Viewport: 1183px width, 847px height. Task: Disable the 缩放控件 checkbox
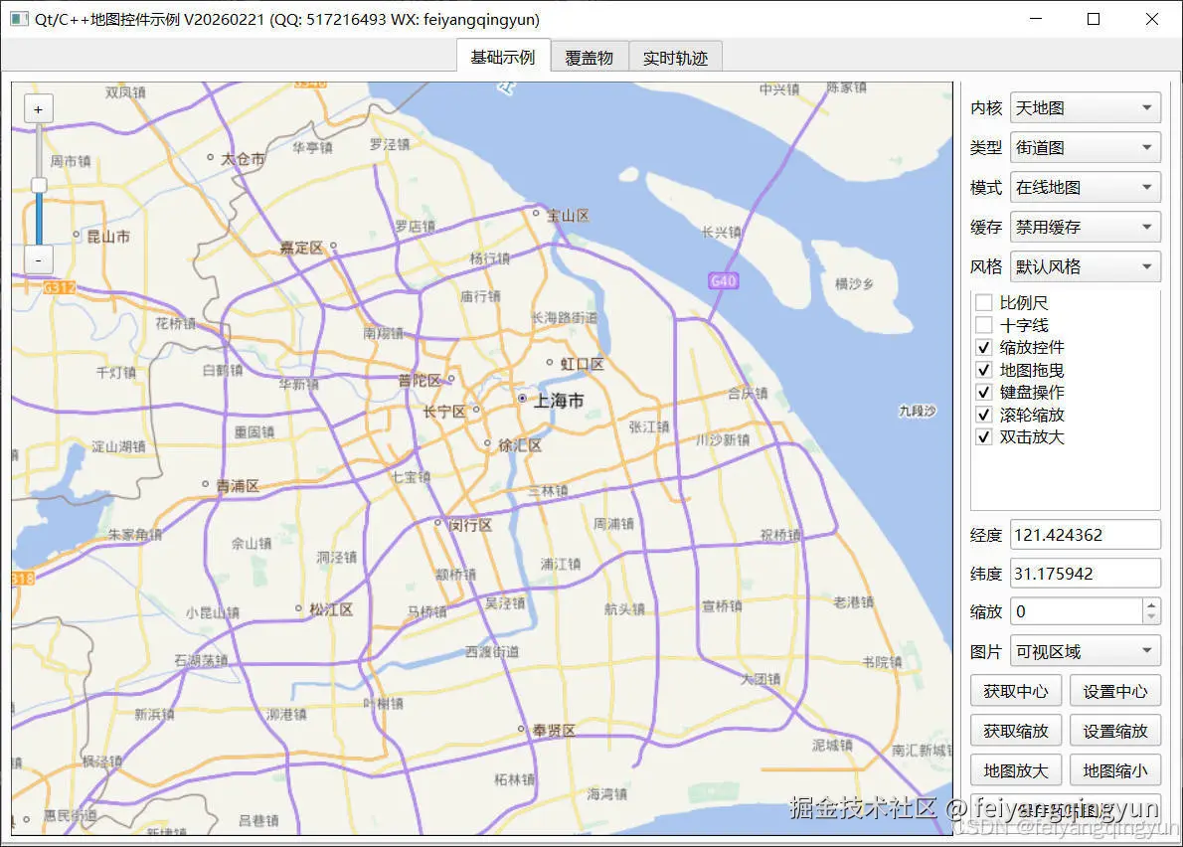(x=984, y=348)
